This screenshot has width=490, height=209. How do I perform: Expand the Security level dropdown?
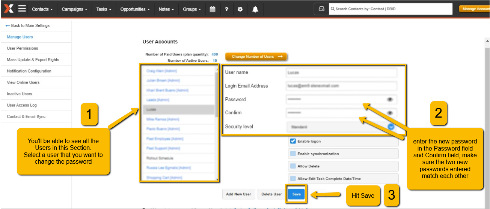[x=391, y=127]
